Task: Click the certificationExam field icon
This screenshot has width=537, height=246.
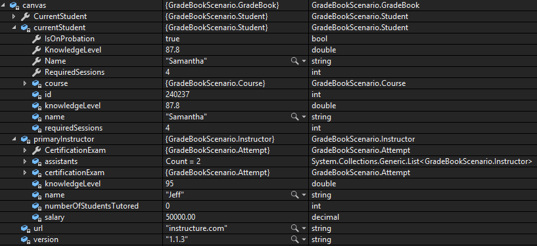Action: [x=37, y=173]
